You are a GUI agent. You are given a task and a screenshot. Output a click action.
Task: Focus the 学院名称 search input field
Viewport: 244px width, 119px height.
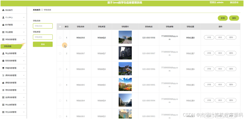pyautogui.click(x=43, y=26)
